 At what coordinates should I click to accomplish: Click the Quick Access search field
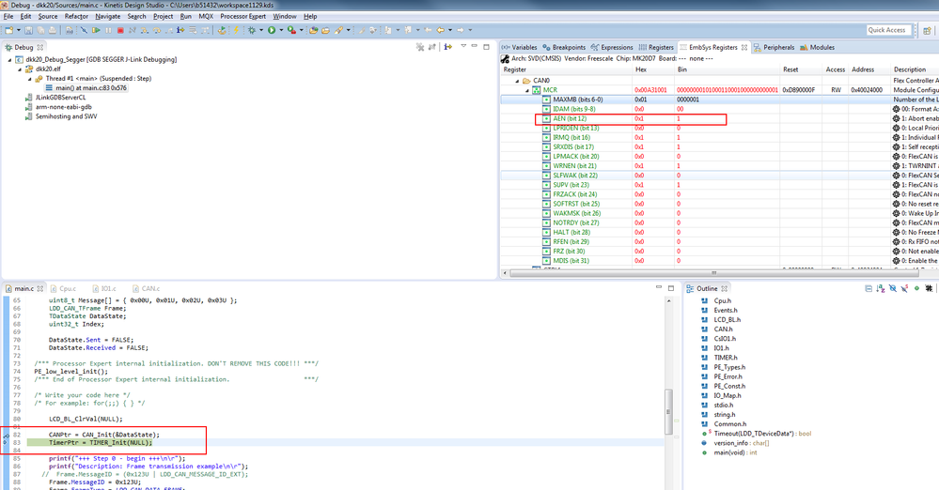tap(886, 30)
